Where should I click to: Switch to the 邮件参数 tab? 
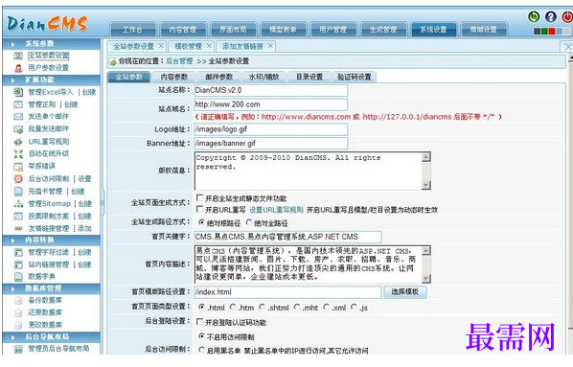(218, 77)
